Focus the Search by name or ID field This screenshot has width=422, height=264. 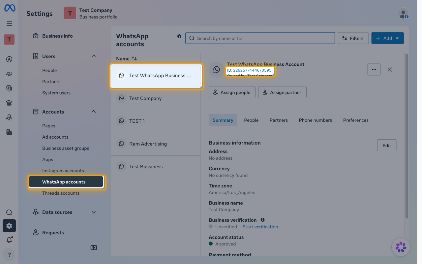pyautogui.click(x=260, y=38)
